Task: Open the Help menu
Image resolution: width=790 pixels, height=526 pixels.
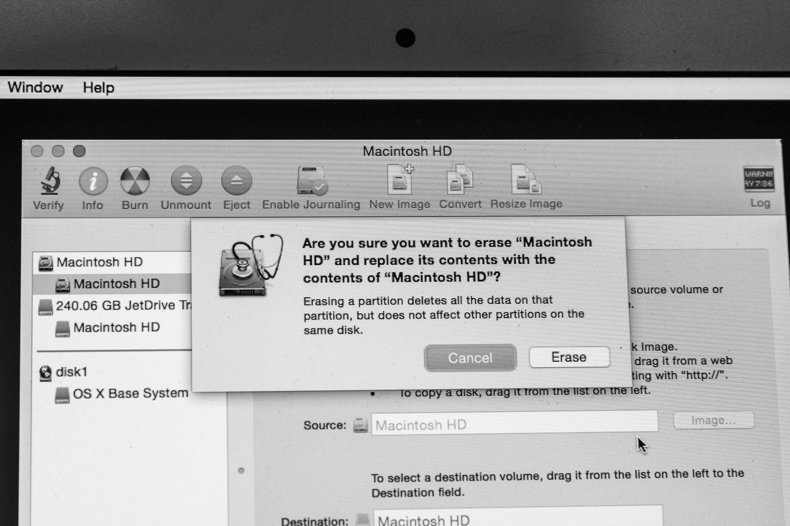Action: (98, 88)
